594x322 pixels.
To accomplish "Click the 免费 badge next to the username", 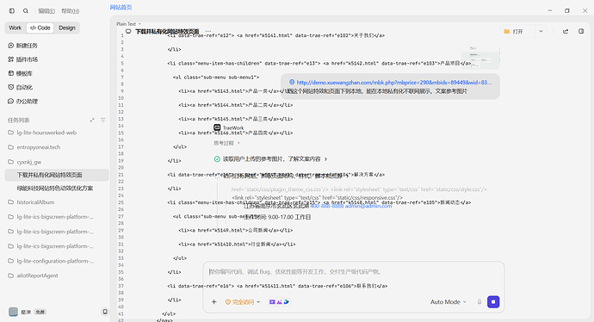I will (x=40, y=312).
